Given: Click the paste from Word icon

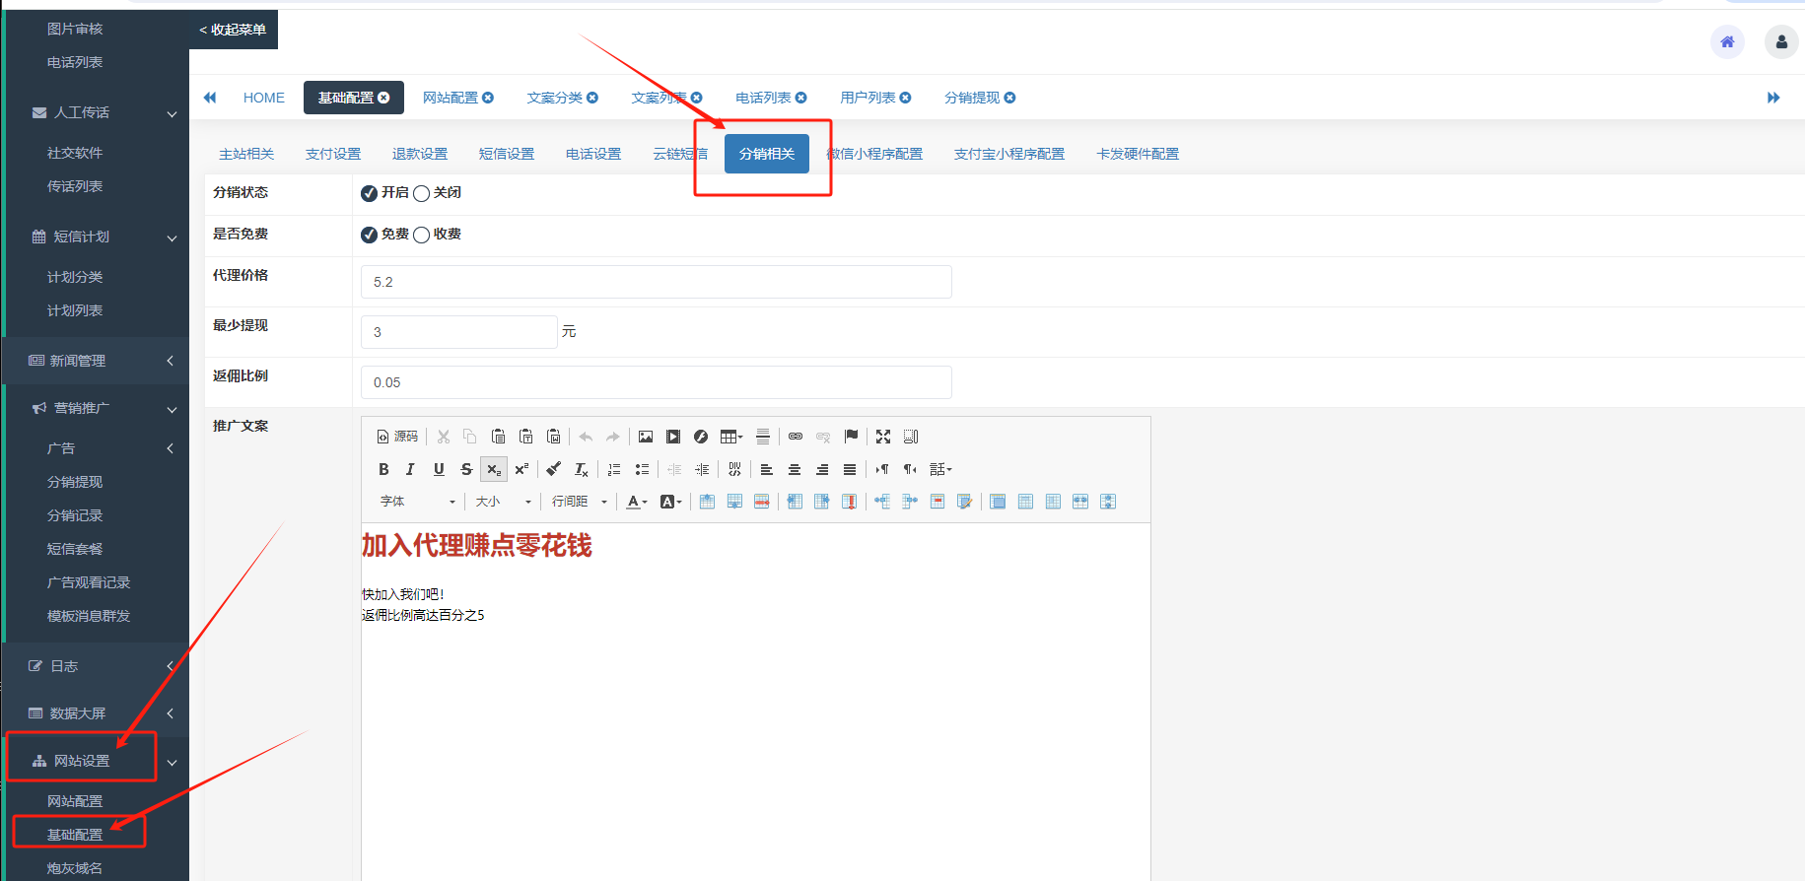Looking at the screenshot, I should (x=554, y=437).
